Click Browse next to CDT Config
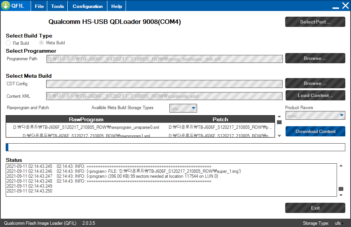Viewport: 351px width, 227px height. (315, 83)
